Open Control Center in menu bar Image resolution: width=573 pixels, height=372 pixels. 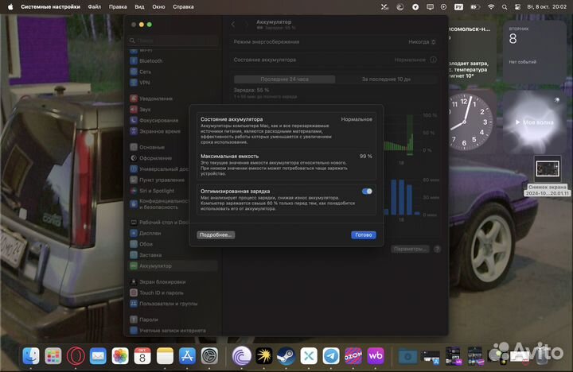pos(517,6)
